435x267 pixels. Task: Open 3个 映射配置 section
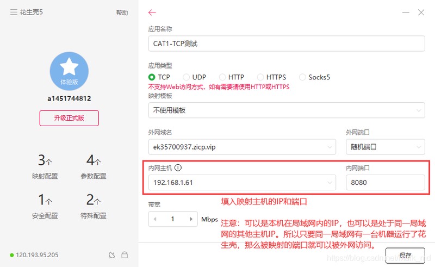[x=45, y=167]
